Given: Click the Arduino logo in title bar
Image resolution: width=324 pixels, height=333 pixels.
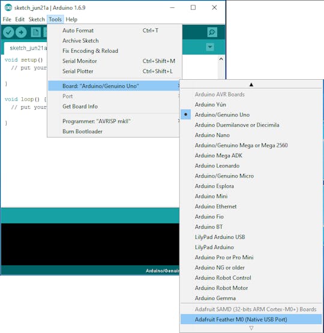Looking at the screenshot, I should 8,7.
